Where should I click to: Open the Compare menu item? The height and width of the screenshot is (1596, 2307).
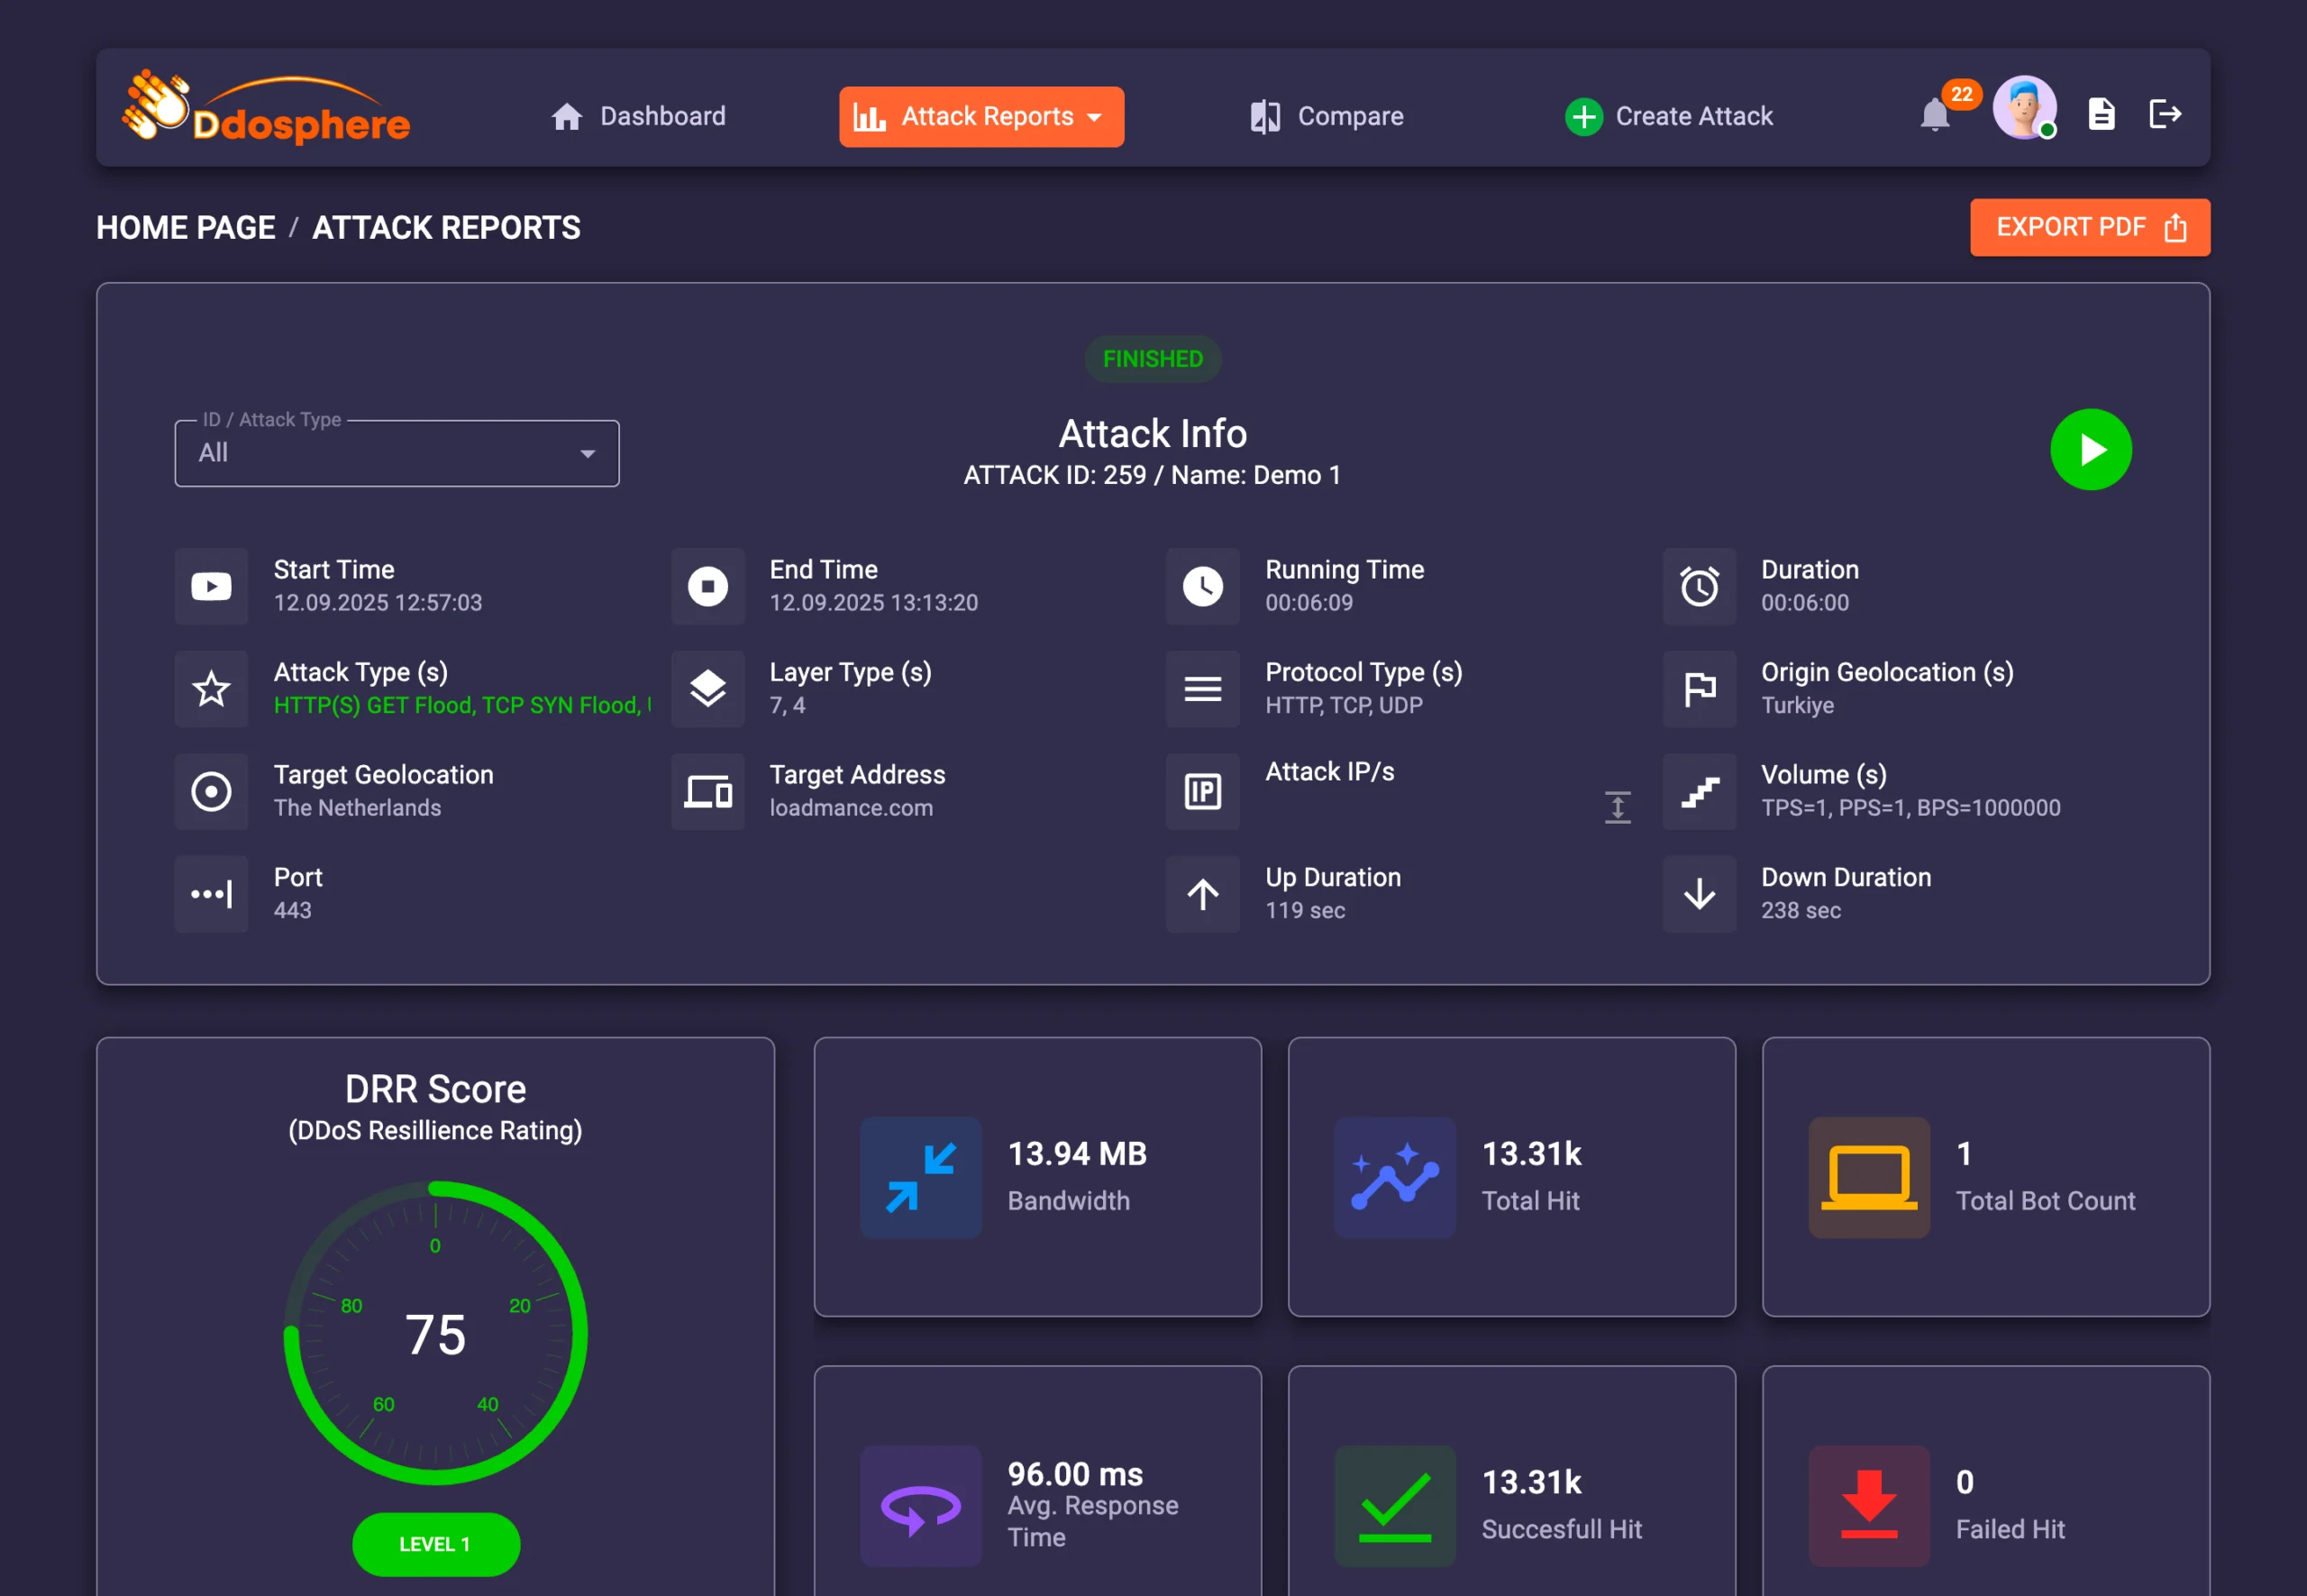pyautogui.click(x=1326, y=117)
